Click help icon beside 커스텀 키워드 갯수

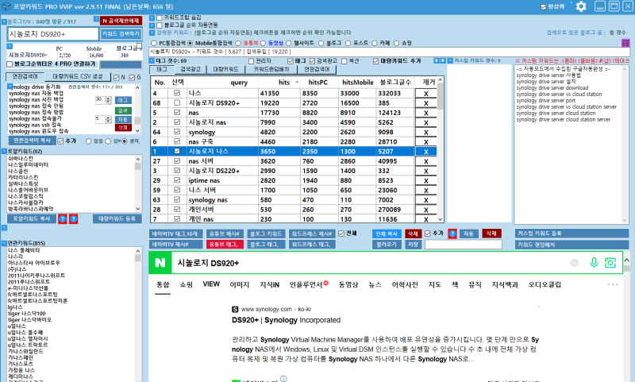point(450,61)
